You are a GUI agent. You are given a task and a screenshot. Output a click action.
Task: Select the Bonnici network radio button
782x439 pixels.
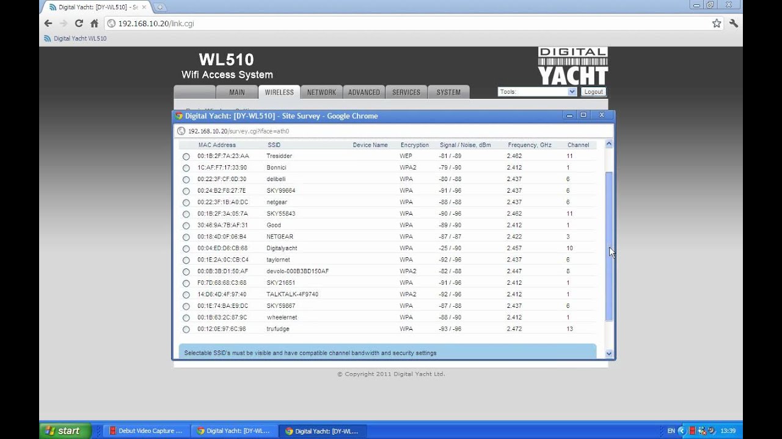[186, 168]
